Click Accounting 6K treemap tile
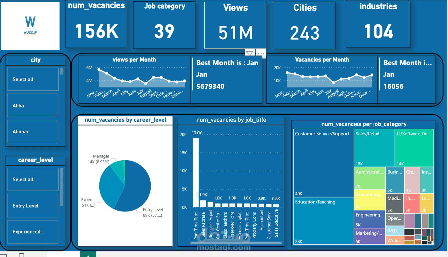448x257 pixels. coord(370,200)
